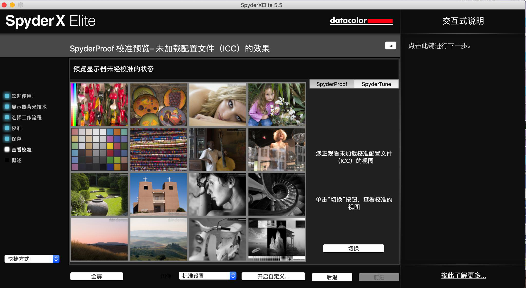Viewport: 526px width, 288px height.
Task: Click the 显示器背光技术 step indicator
Action: 7,107
